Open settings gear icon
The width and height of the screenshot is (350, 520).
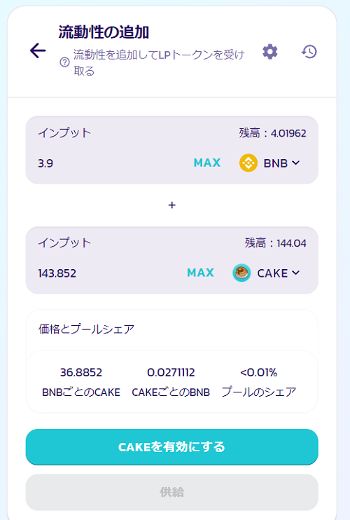[270, 52]
